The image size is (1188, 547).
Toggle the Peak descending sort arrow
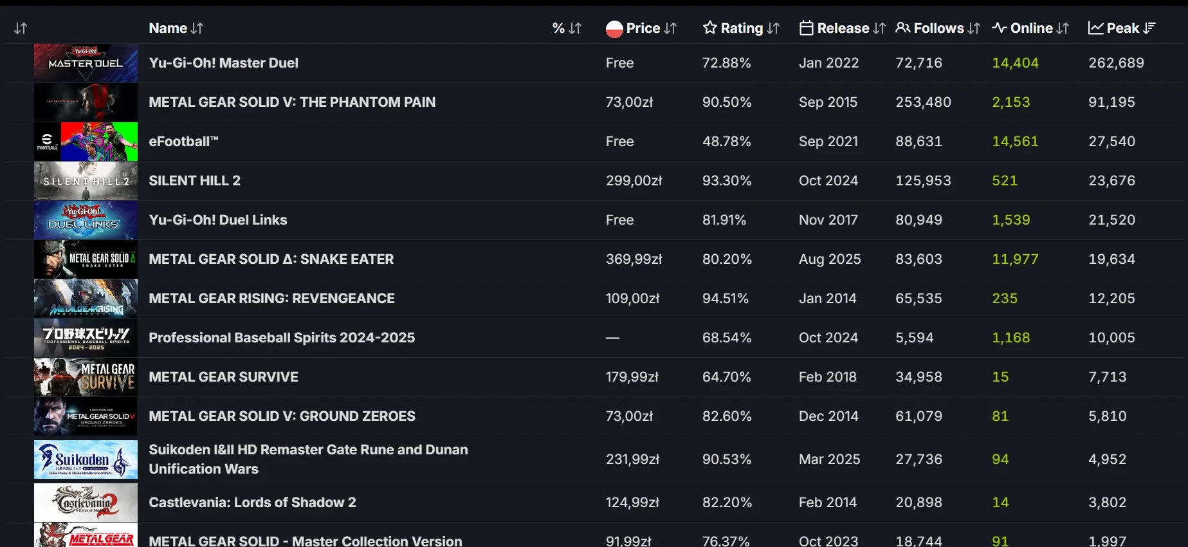pos(1149,28)
